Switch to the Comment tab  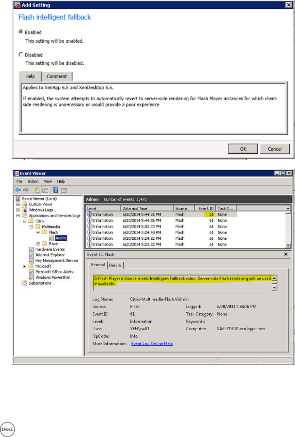pyautogui.click(x=57, y=76)
